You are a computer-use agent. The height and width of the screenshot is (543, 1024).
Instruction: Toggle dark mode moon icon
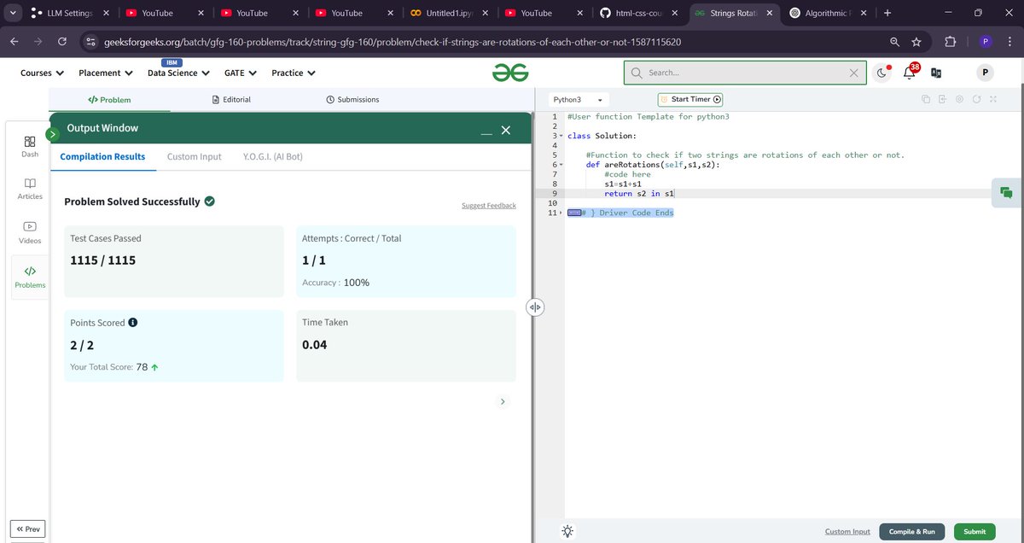coord(881,73)
